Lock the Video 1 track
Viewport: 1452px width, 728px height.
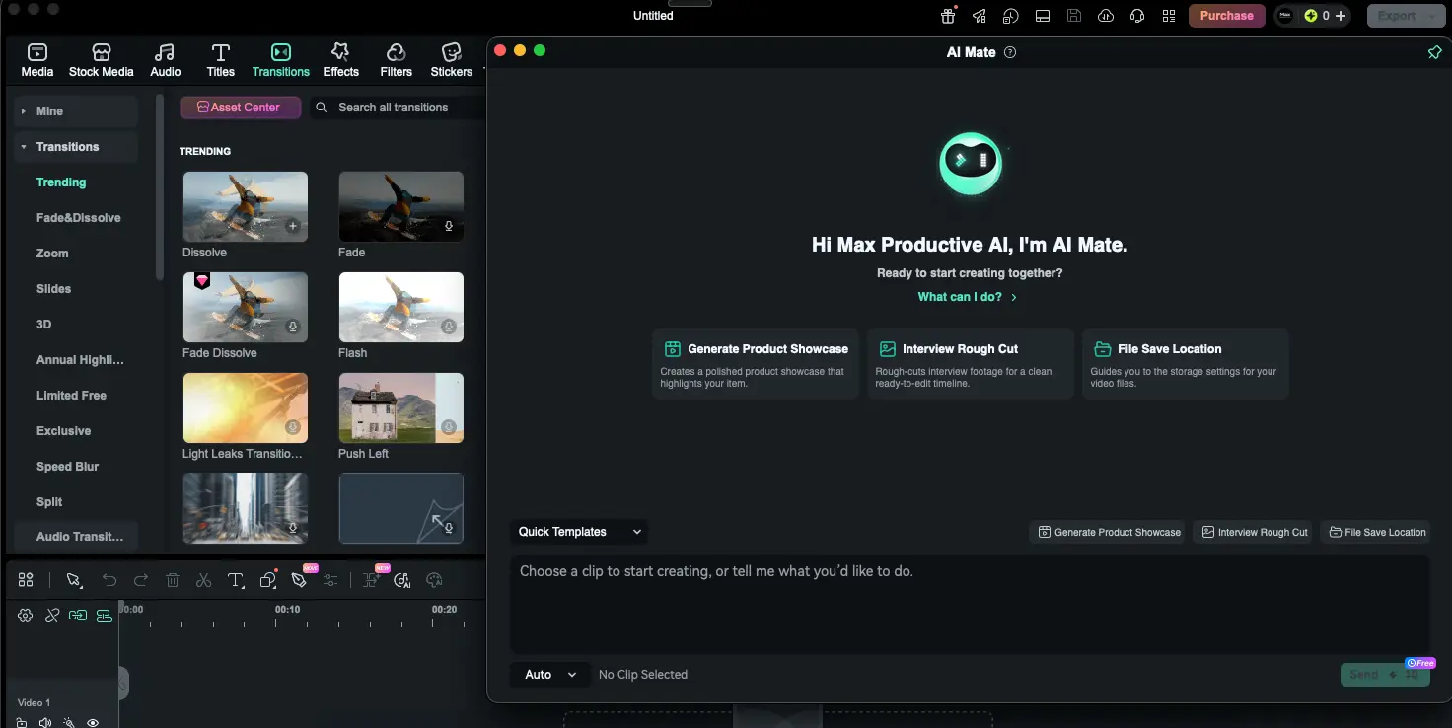pos(21,723)
